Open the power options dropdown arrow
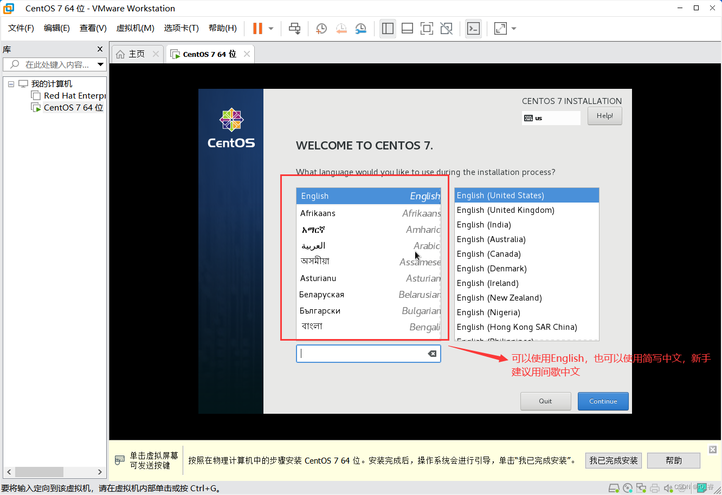722x495 pixels. tap(271, 29)
